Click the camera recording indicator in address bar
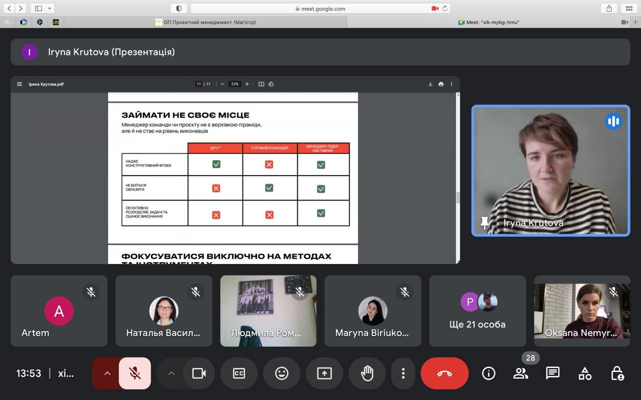The image size is (641, 400). pos(435,8)
